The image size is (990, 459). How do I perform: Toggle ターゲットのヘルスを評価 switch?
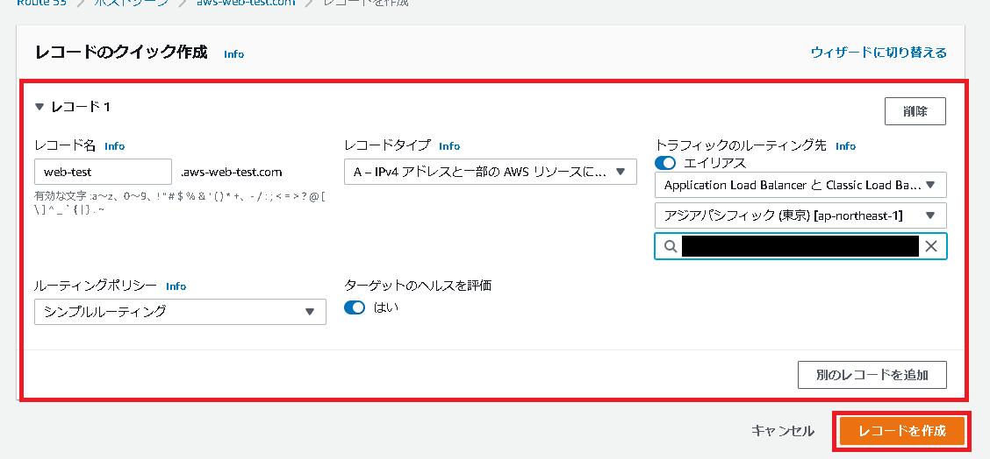[355, 307]
